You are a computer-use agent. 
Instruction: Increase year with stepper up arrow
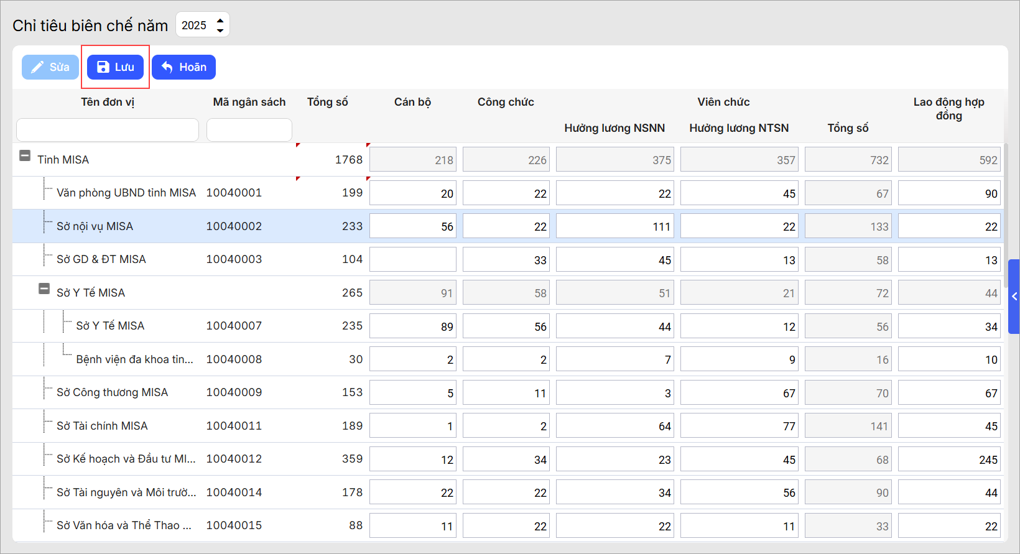[220, 21]
